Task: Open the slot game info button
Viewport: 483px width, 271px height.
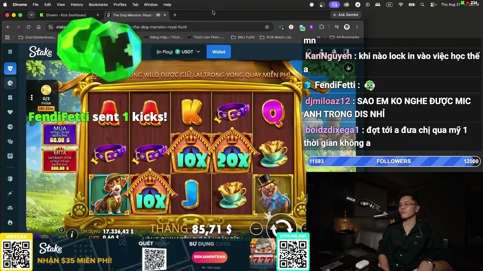Action: (72, 234)
